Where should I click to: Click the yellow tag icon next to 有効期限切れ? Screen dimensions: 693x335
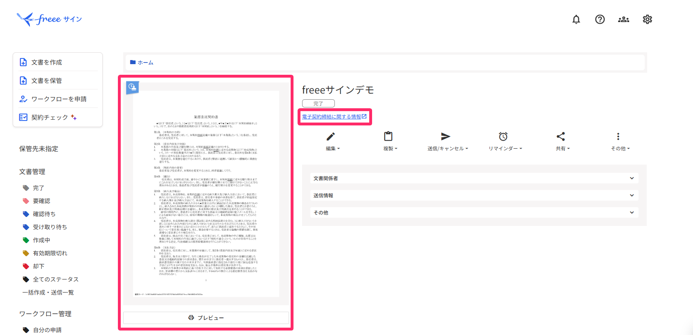(x=26, y=253)
